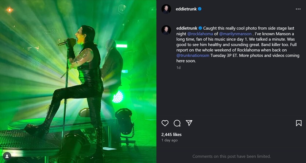The image size is (306, 163).
Task: Open comments via speech bubble icon
Action: 177,123
